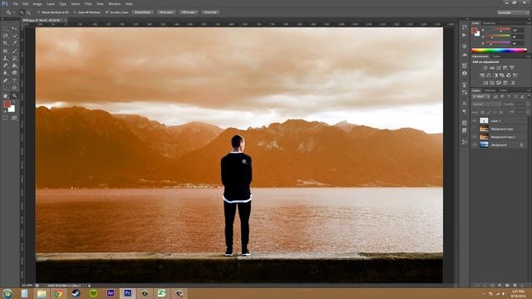Open the File menu
The image size is (532, 299).
point(15,3)
